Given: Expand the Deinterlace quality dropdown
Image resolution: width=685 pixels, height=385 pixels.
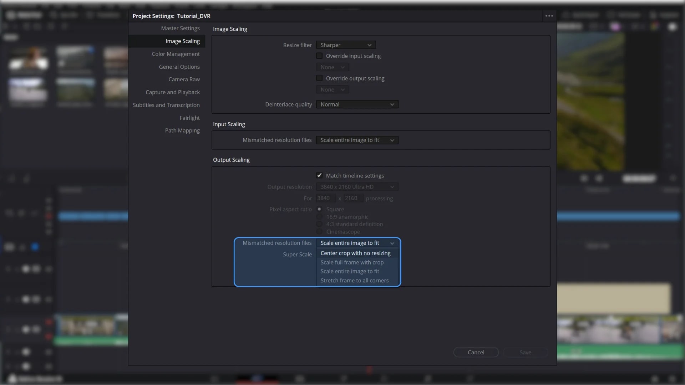Looking at the screenshot, I should (x=357, y=104).
